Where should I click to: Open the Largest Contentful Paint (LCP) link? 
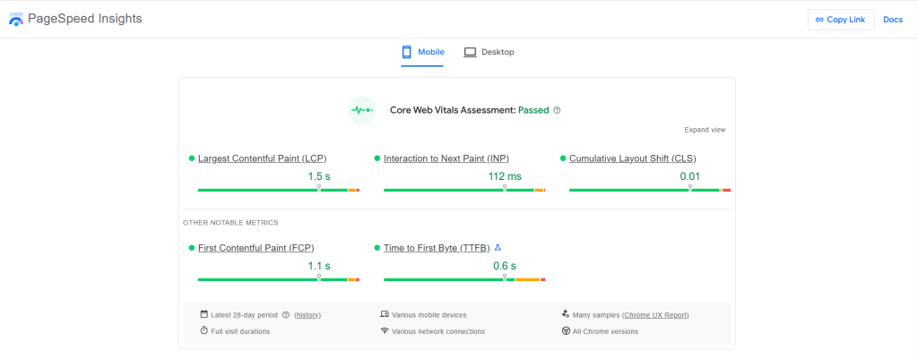click(x=263, y=158)
